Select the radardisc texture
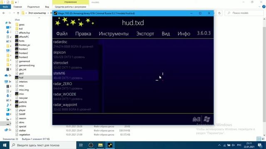 76,44
